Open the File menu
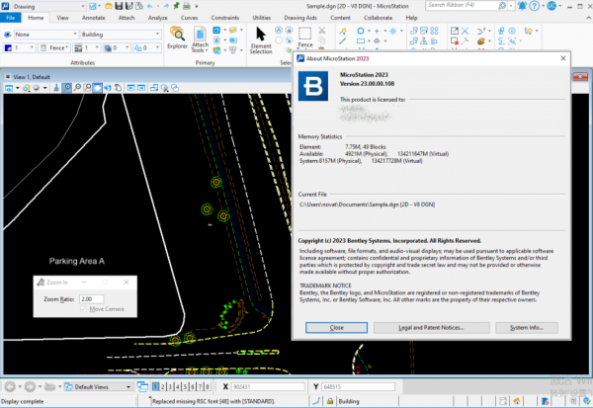The height and width of the screenshot is (408, 593). point(12,19)
